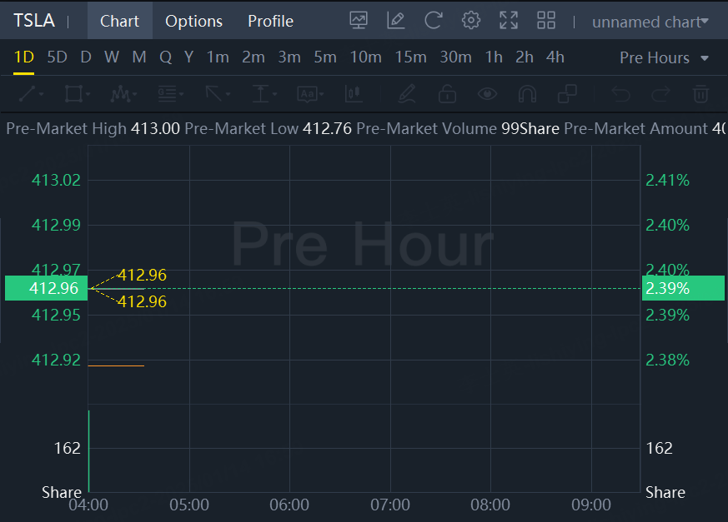Click the edit drawing pencil icon
Viewport: 728px width, 522px height.
click(x=396, y=21)
